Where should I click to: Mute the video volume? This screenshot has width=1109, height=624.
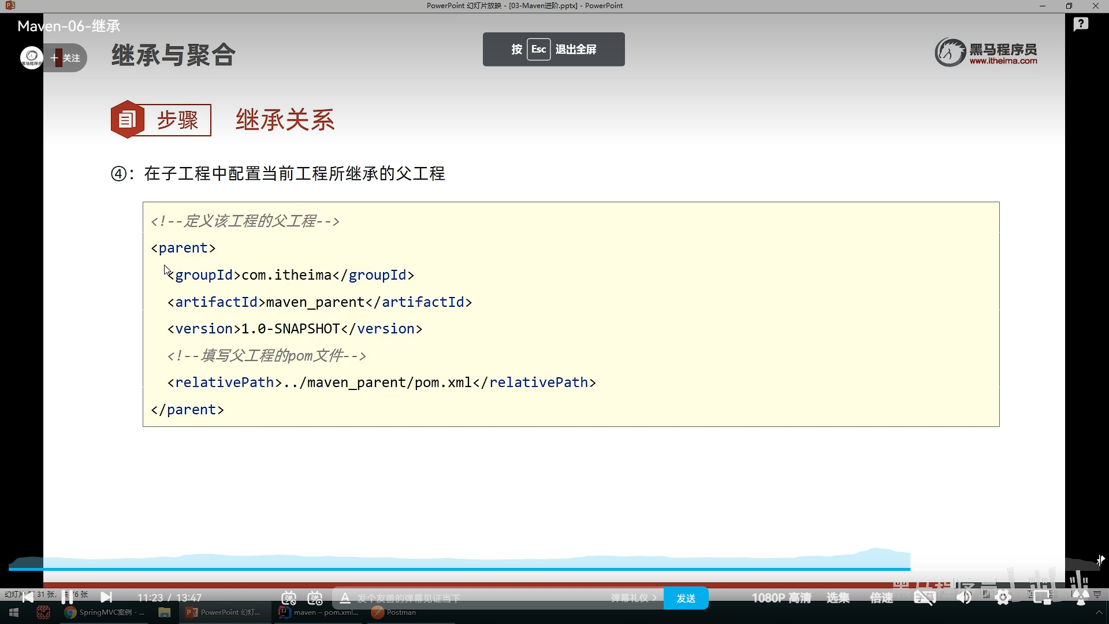963,598
